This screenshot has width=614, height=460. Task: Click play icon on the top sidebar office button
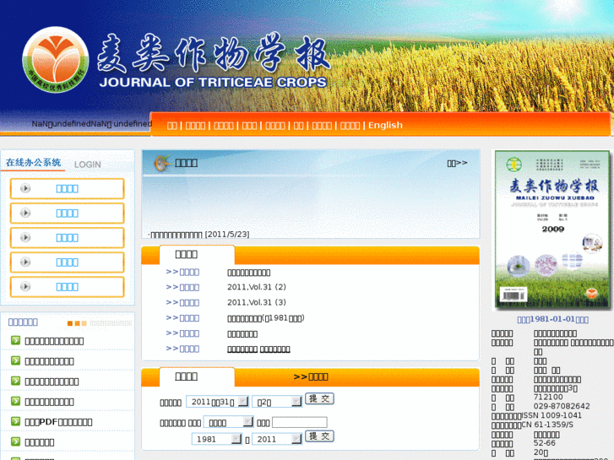25,188
